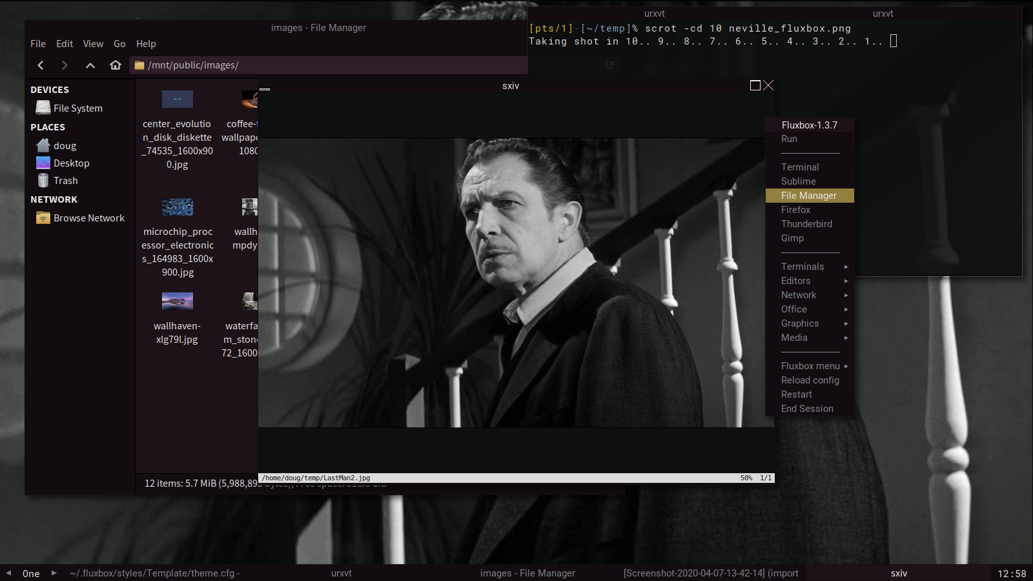Viewport: 1033px width, 581px height.
Task: Select center_evolution_disk_diskette image thumbnail
Action: [x=178, y=99]
